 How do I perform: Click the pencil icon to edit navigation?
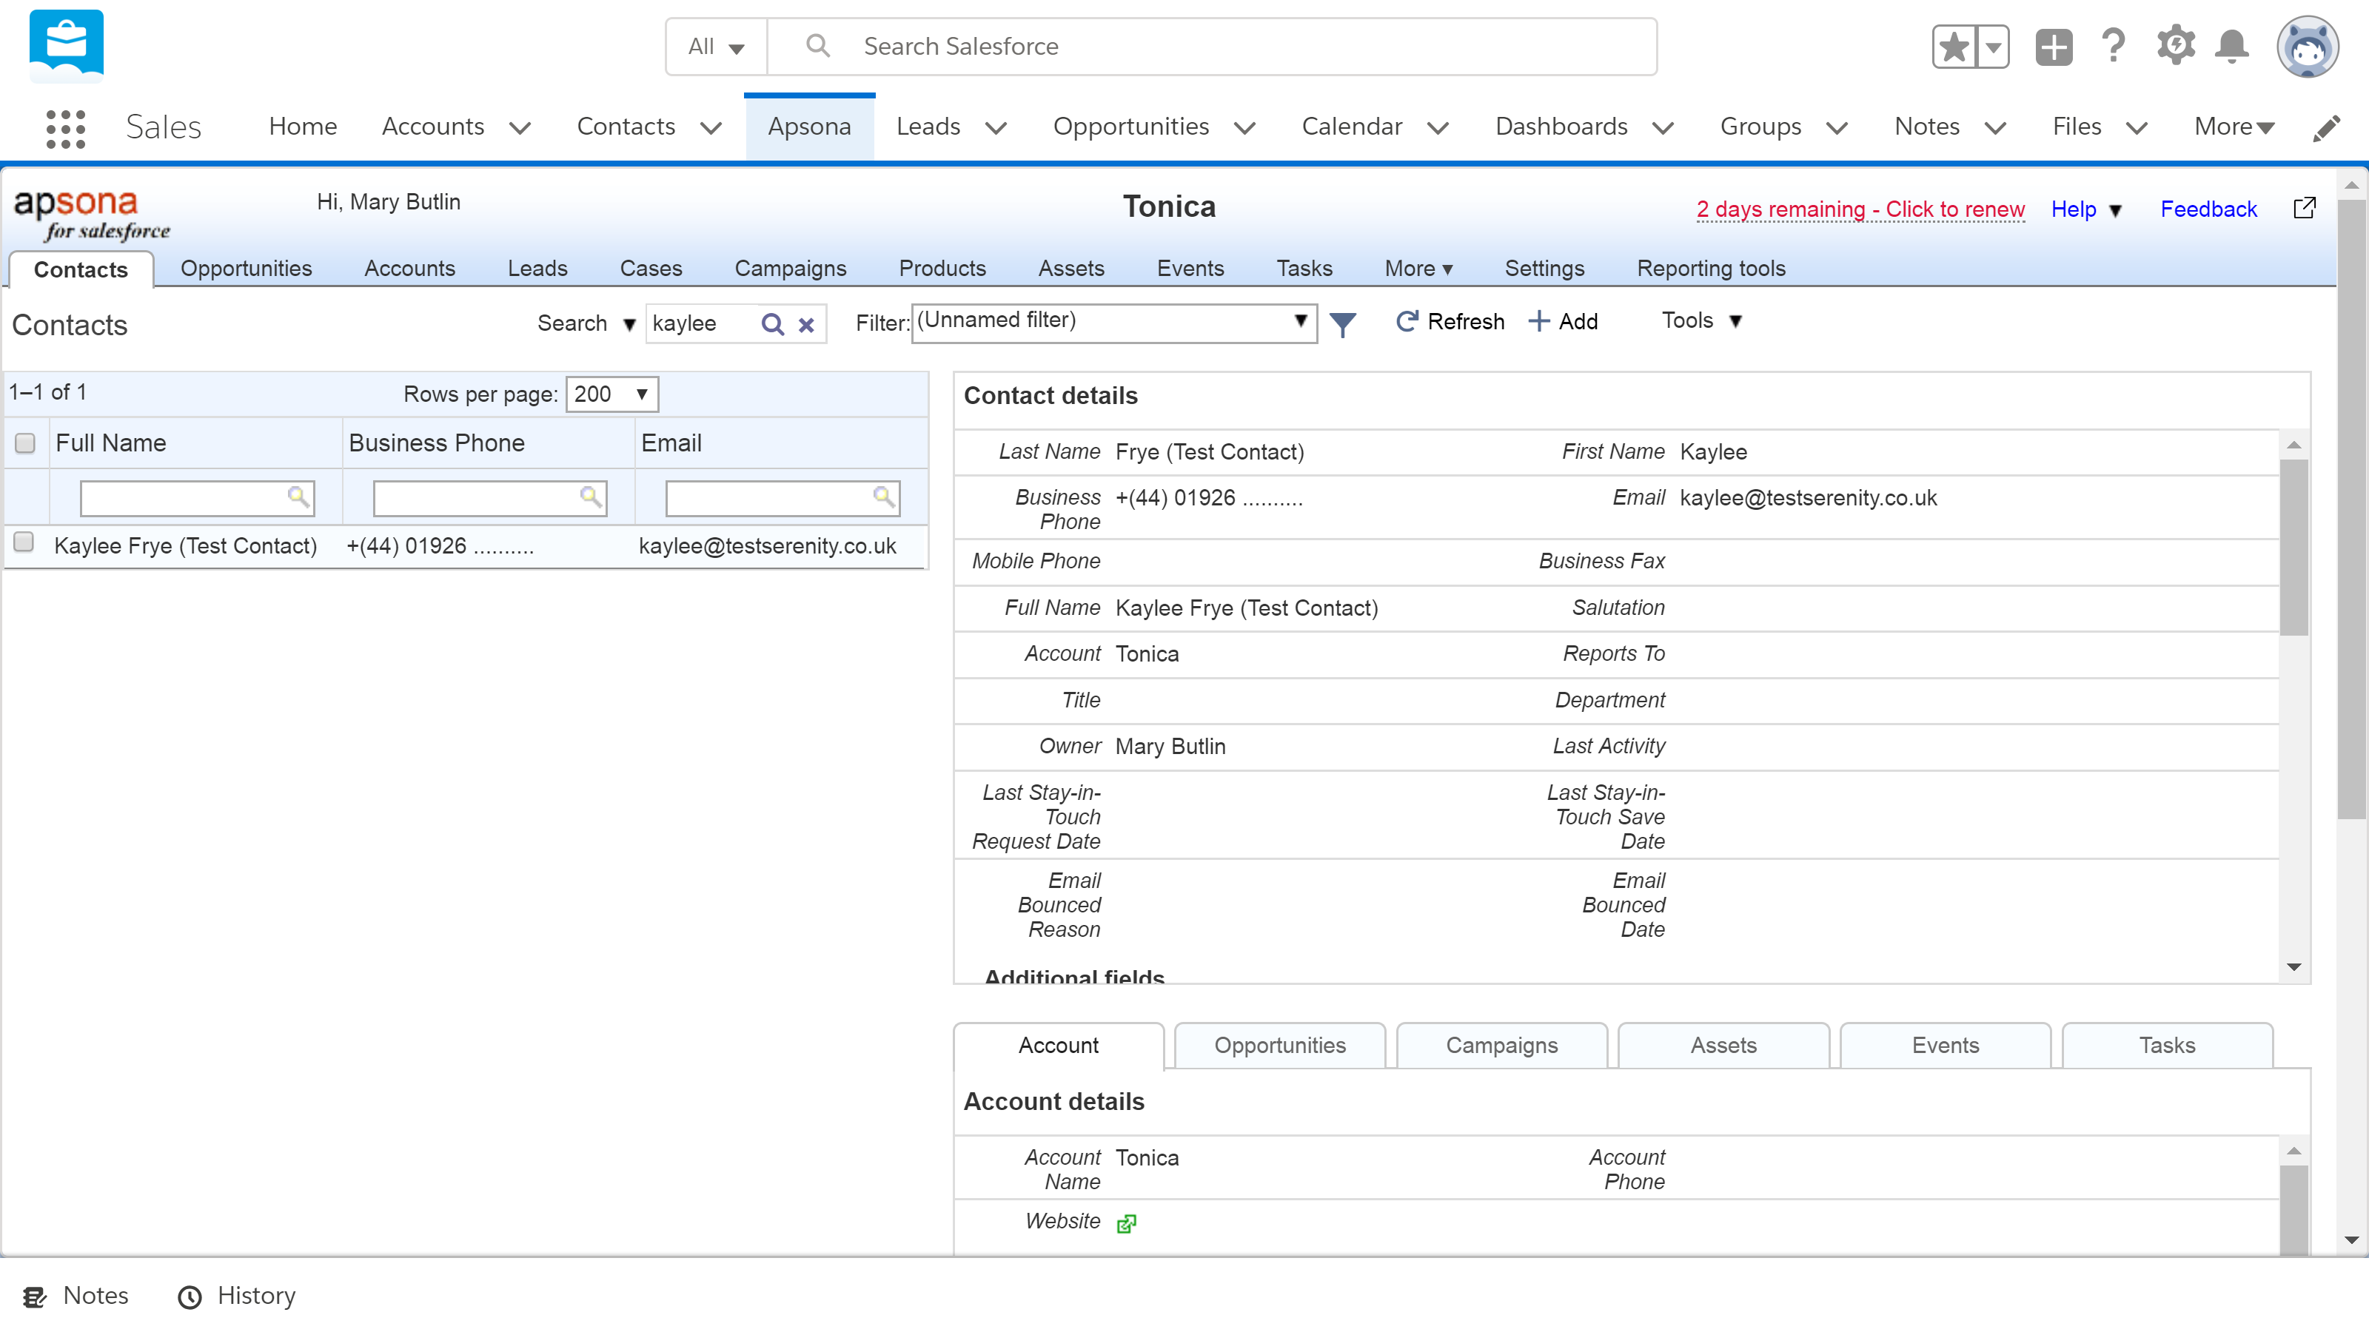click(x=2327, y=128)
